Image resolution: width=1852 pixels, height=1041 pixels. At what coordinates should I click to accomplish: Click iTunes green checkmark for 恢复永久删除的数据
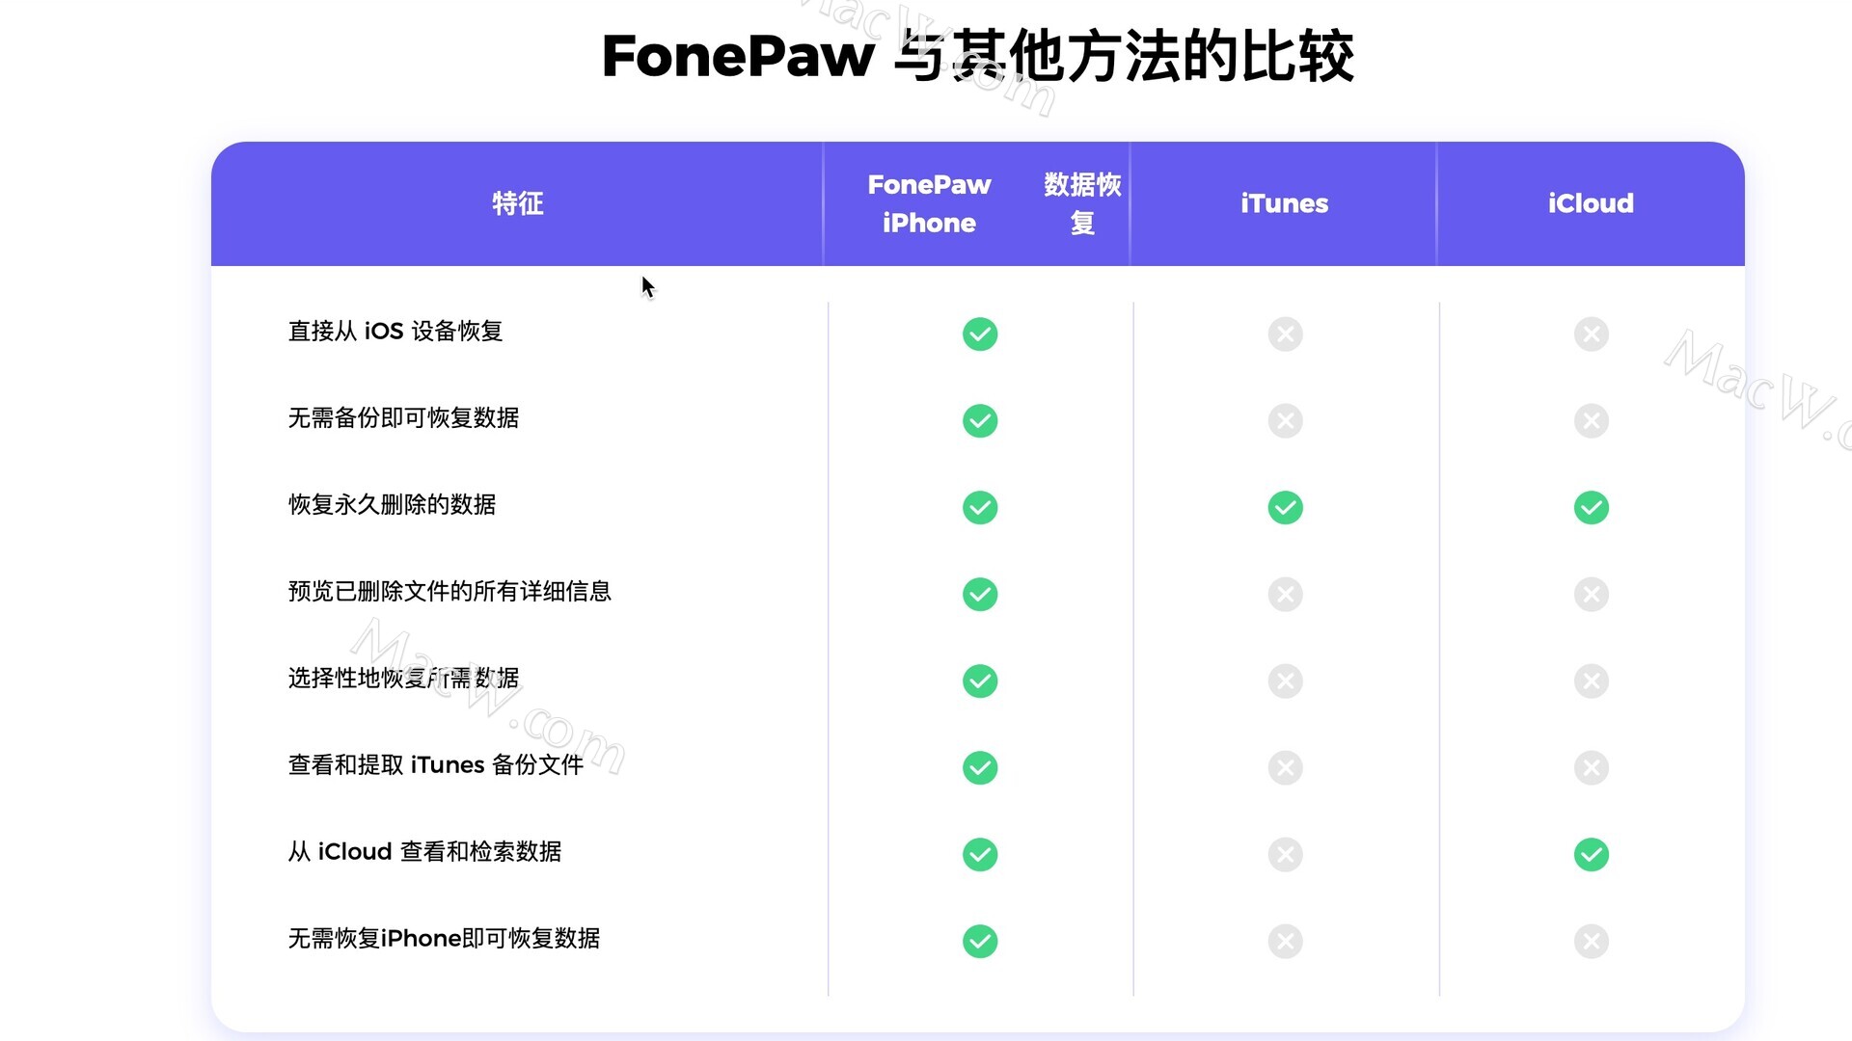(x=1285, y=508)
